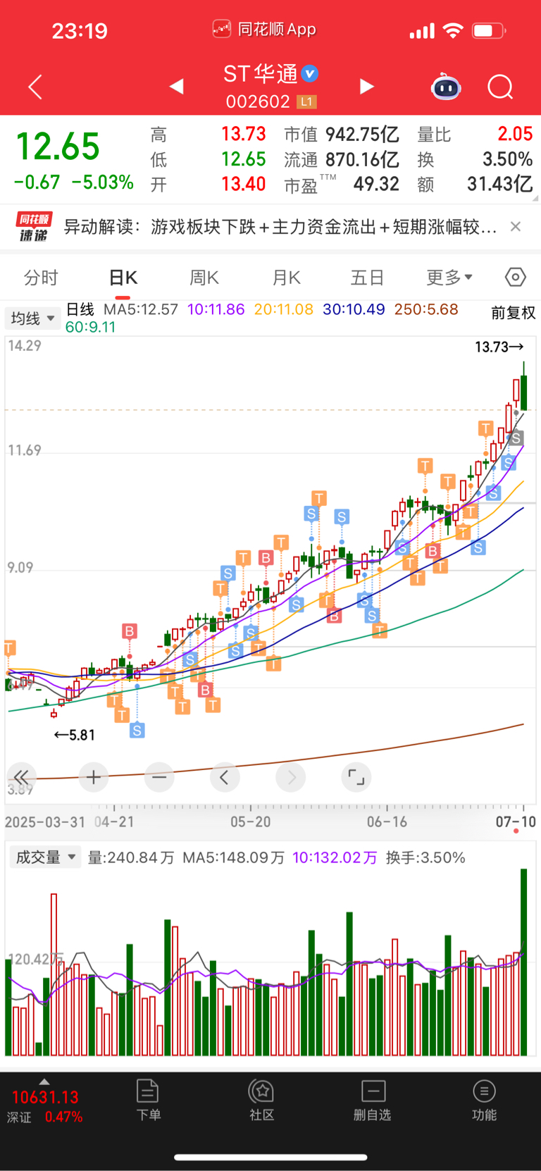Switch to 周K tab
The width and height of the screenshot is (541, 1171).
(x=204, y=278)
